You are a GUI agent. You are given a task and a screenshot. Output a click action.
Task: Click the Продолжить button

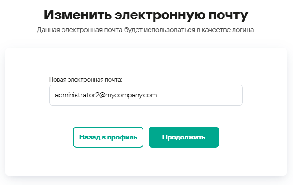[183, 137]
